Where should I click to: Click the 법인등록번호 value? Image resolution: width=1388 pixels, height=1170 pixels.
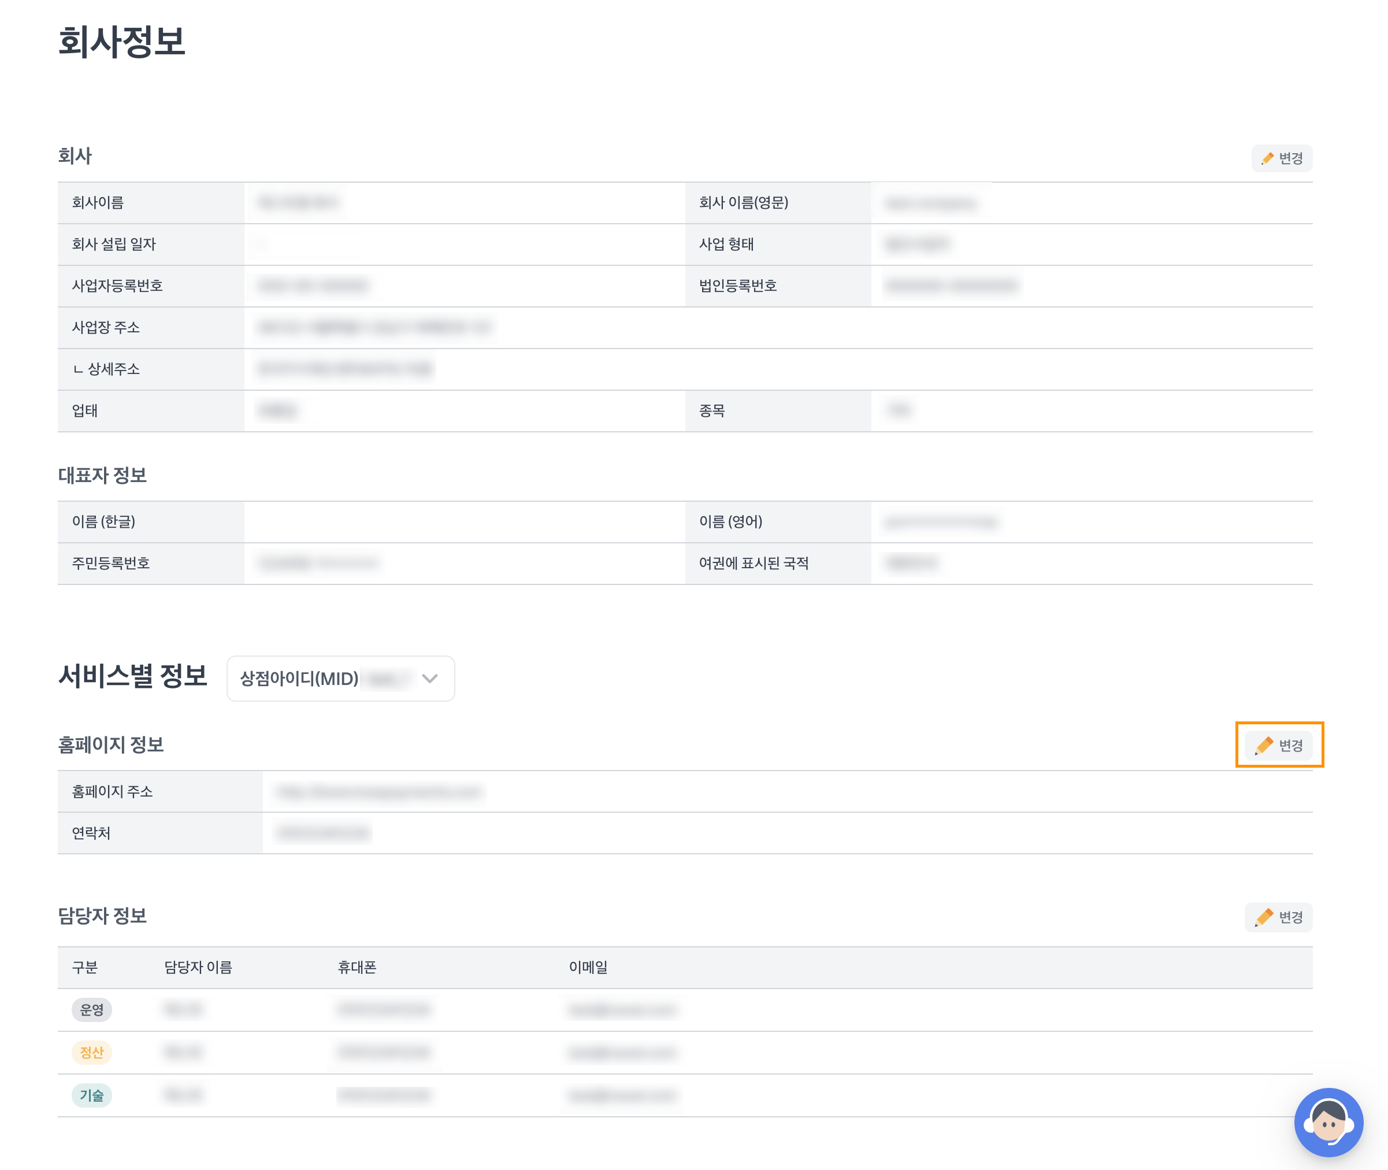coord(951,286)
